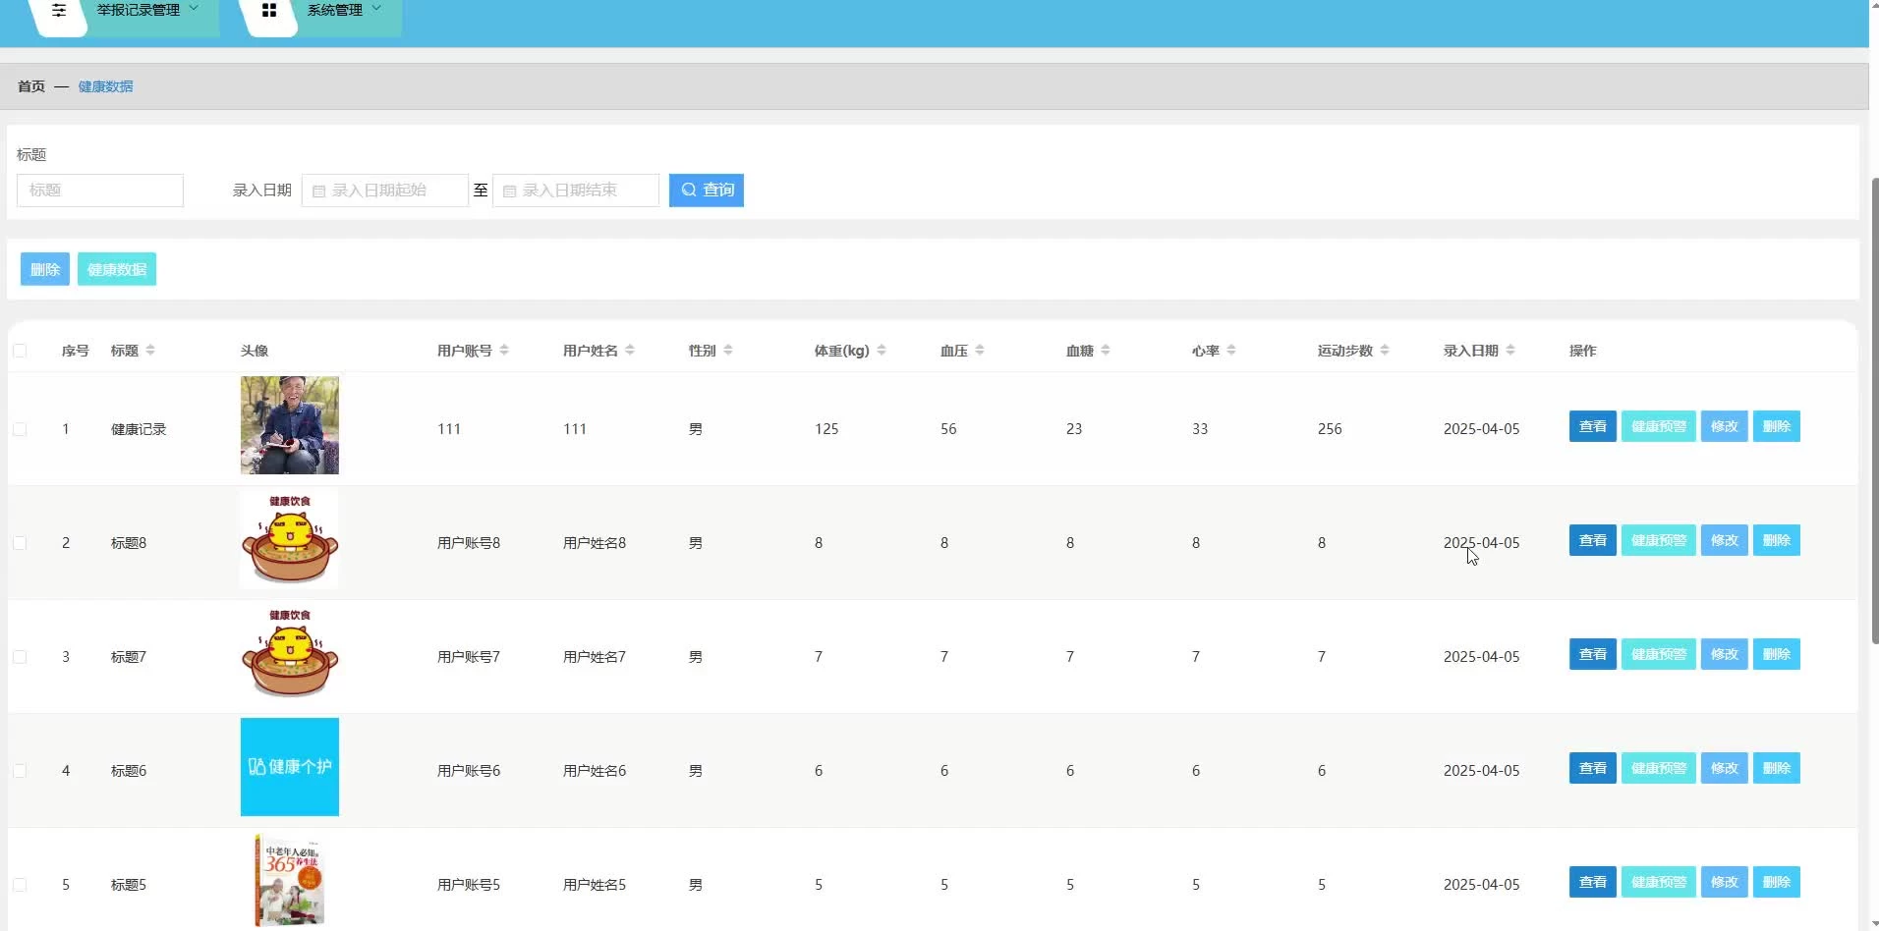Focus the 标题 search input field
Viewport: 1879px width, 931px height.
coord(100,191)
